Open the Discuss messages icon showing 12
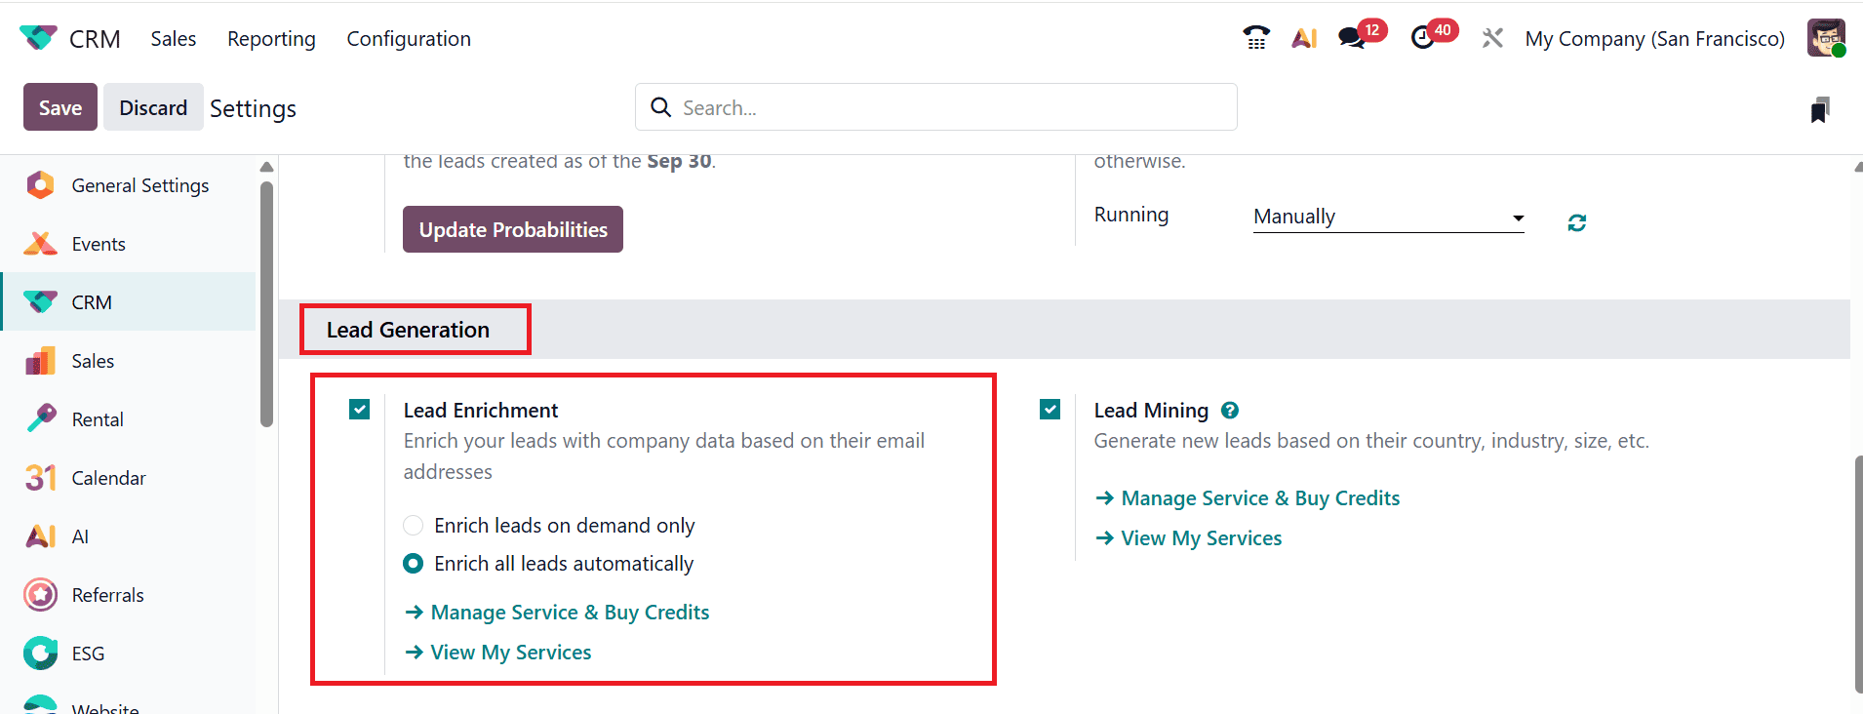Image resolution: width=1863 pixels, height=714 pixels. [x=1353, y=38]
